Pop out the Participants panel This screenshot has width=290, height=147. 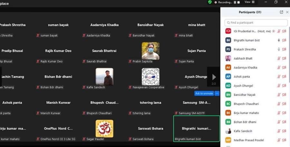coord(281,12)
